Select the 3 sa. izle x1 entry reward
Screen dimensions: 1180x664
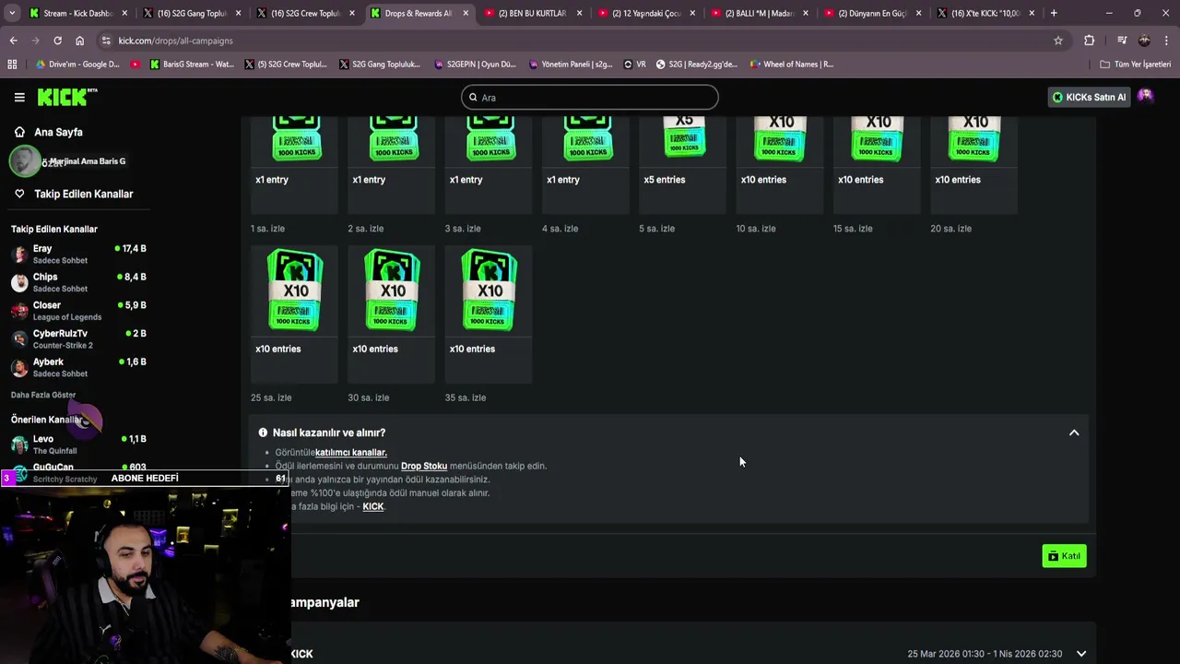tap(489, 164)
